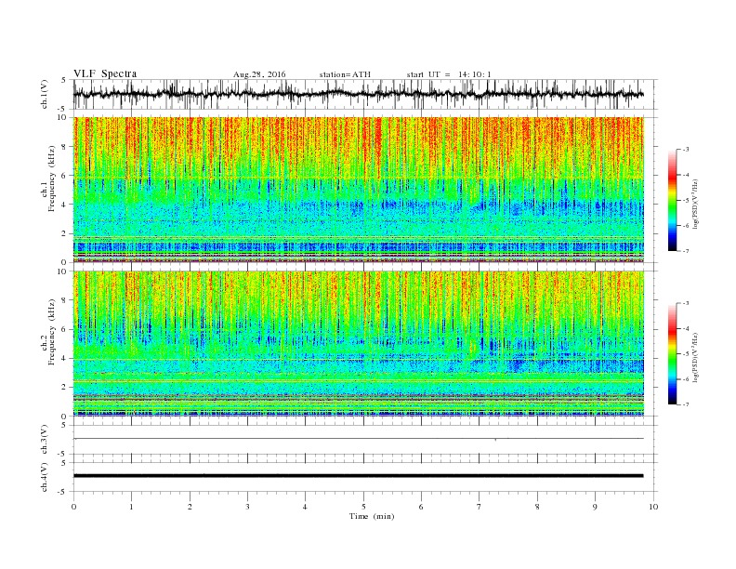This screenshot has width=736, height=569.
Task: Click the "ch.3(V)" axis label
Action: 45,440
